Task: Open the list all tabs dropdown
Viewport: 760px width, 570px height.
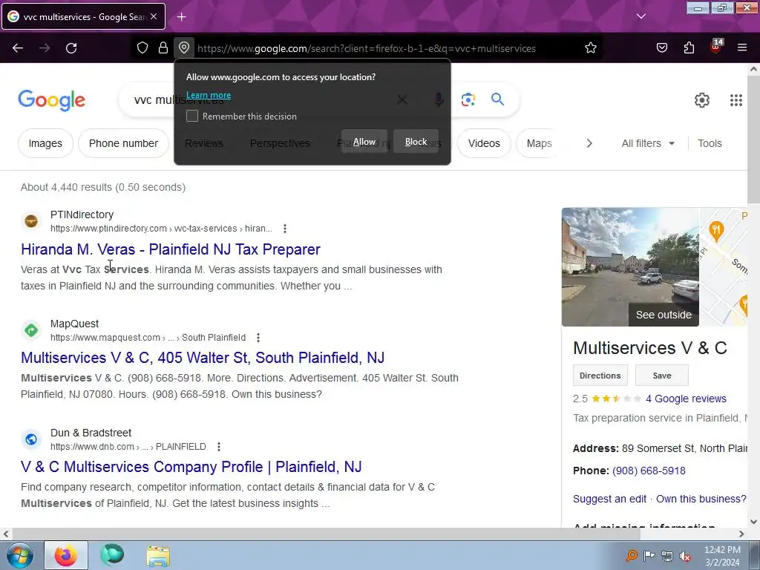Action: (x=641, y=16)
